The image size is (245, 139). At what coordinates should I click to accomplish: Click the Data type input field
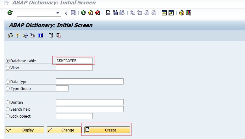(90, 81)
